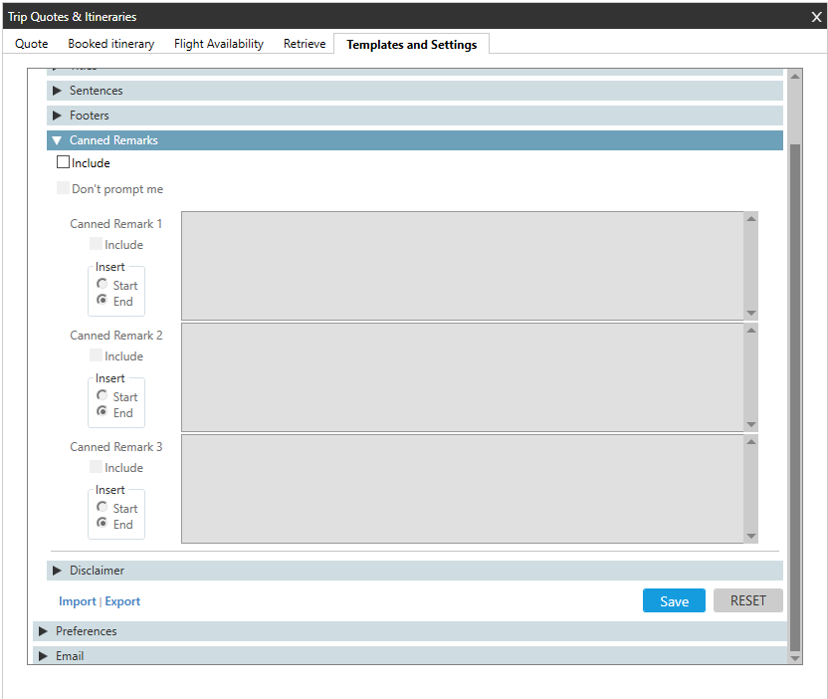Expand the Footers section
828x699 pixels.
coord(89,116)
